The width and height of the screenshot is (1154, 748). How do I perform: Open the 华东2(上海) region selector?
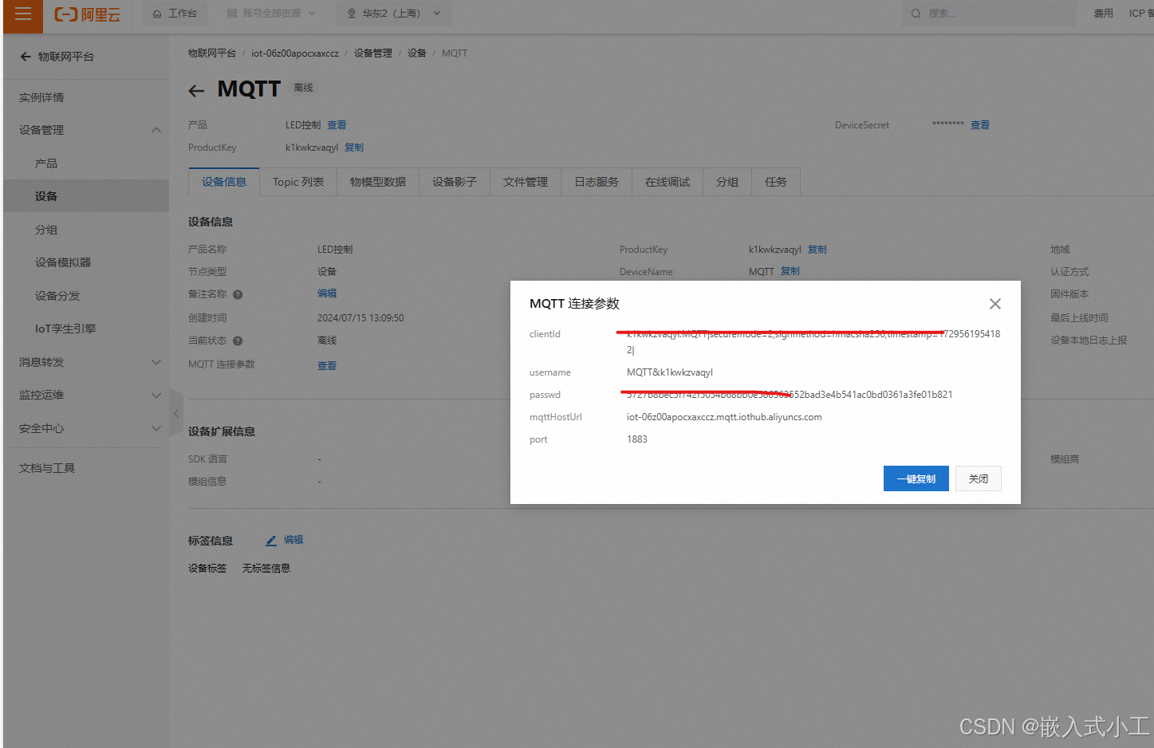click(x=394, y=13)
